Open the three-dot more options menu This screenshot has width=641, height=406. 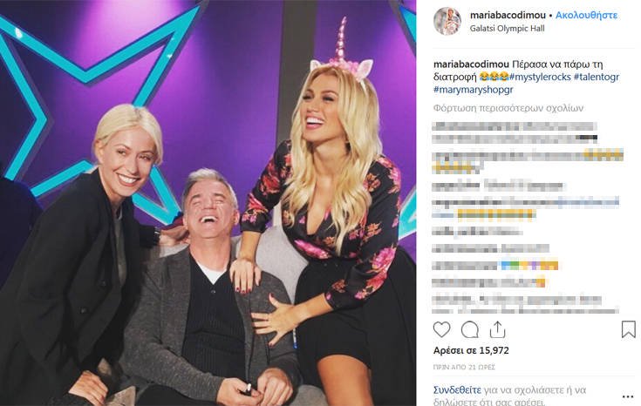click(x=628, y=396)
